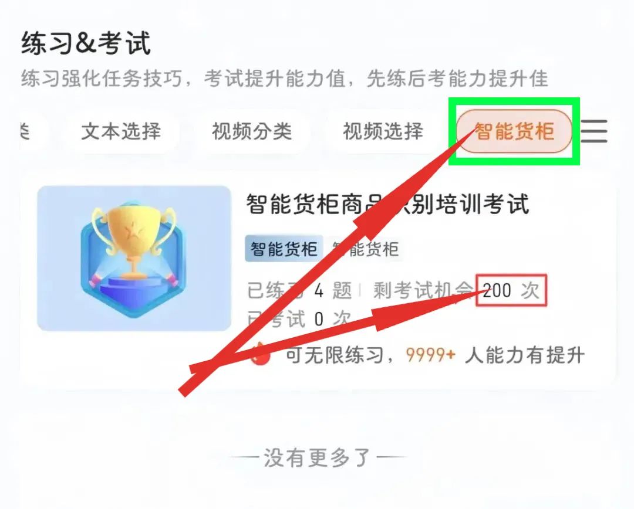Click the 已练习 4 题 practice count
Screen dimensions: 634x509
[x=299, y=290]
